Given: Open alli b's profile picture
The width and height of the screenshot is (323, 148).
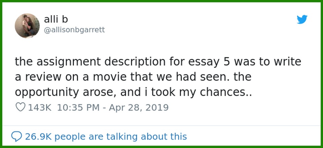Looking at the screenshot, I should (x=27, y=26).
